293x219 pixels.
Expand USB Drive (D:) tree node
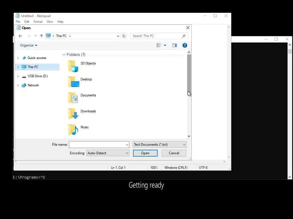(x=18, y=76)
